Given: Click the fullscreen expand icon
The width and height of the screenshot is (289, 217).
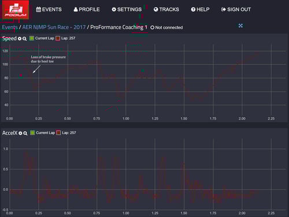Looking at the screenshot, I should [x=240, y=25].
